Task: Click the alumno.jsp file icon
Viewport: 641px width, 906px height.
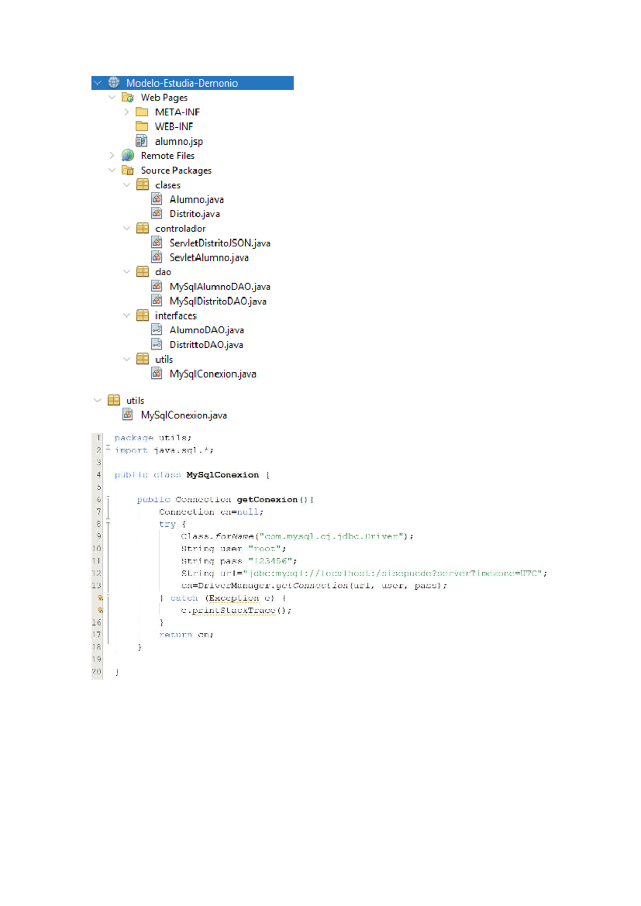Action: pyautogui.click(x=142, y=141)
